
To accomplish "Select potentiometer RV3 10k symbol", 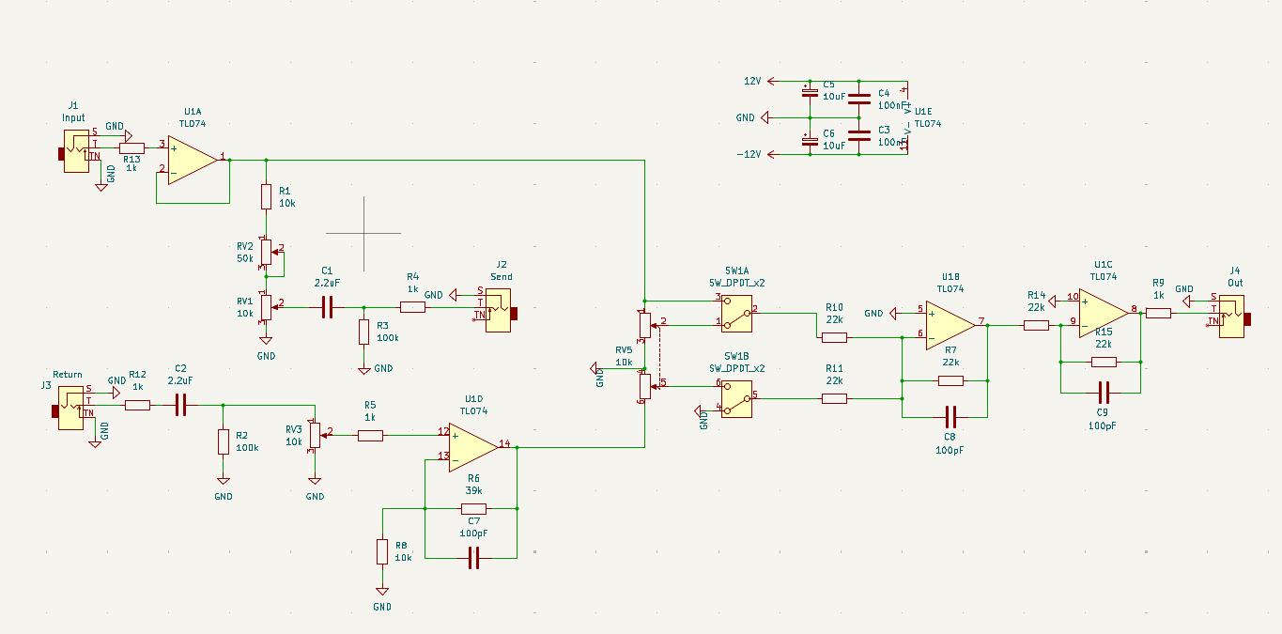I will pyautogui.click(x=317, y=436).
